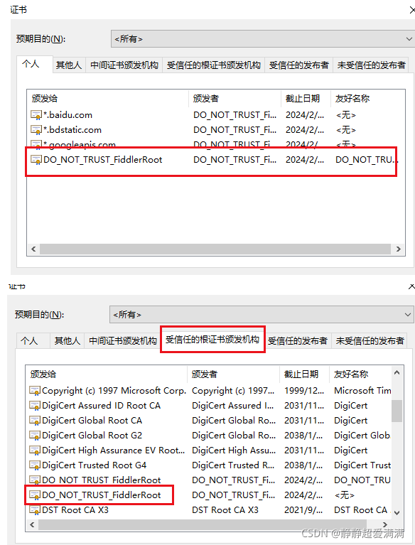Click certificate icon of *.baidu.com row
This screenshot has width=415, height=545.
click(x=36, y=114)
